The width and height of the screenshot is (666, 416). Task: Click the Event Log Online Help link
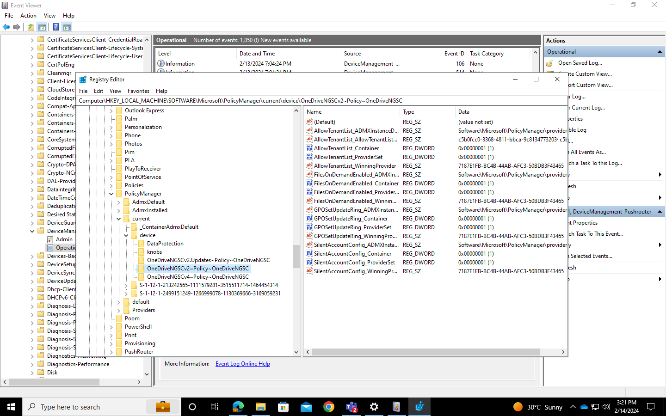click(242, 364)
